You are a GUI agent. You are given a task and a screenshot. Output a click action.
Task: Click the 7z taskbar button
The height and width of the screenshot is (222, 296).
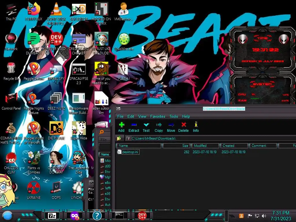[52, 216]
